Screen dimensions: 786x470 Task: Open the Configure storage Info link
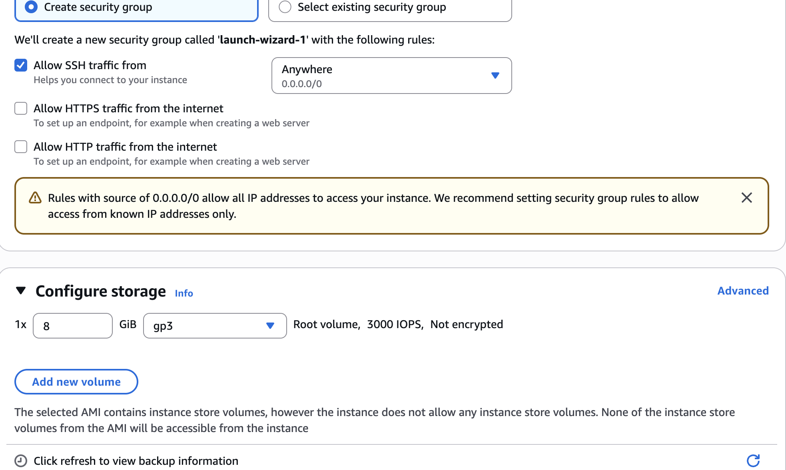(x=184, y=293)
